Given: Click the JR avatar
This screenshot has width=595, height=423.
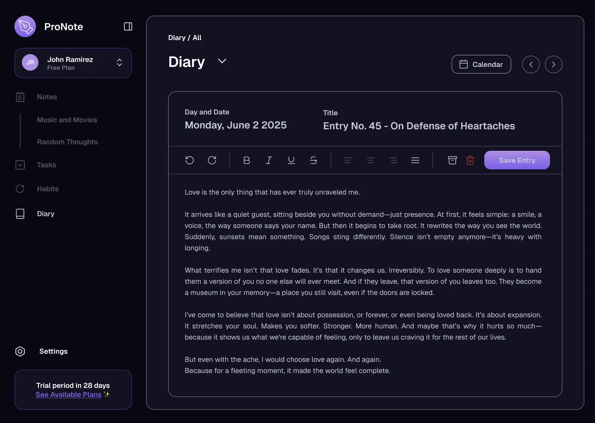Looking at the screenshot, I should 30,62.
